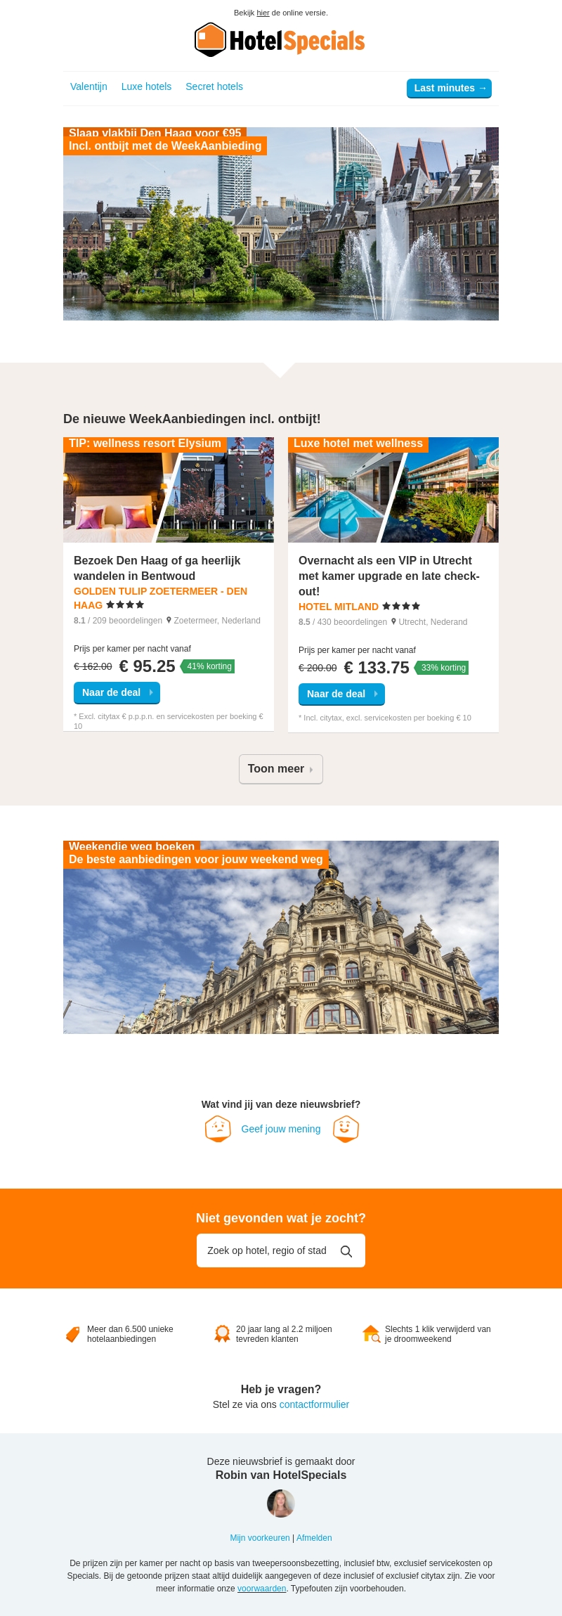Open the Hotel Mitland deal button
Screen dimensions: 562x1616
341,694
